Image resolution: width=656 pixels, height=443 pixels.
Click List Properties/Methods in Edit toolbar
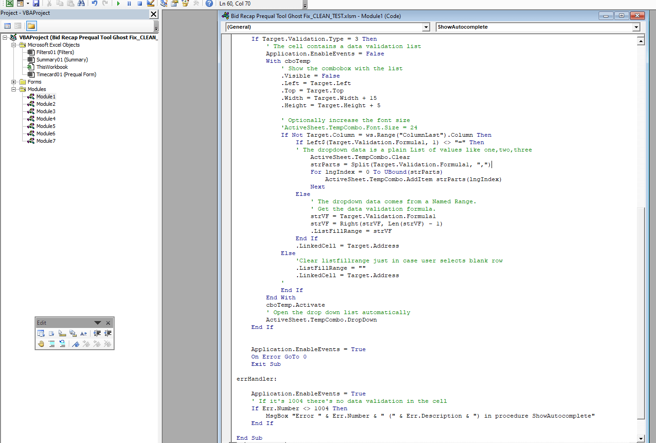tap(41, 334)
